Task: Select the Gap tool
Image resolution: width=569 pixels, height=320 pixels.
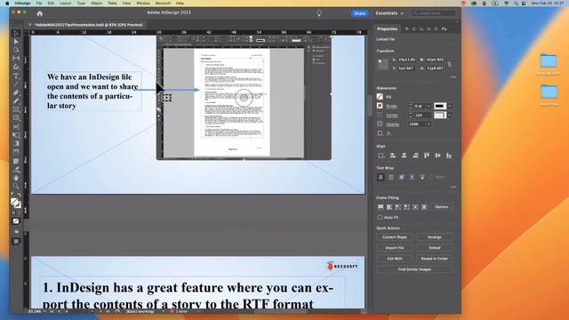Action: point(16,58)
